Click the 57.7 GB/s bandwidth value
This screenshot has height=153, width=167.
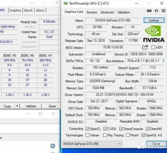pyautogui.click(x=150, y=88)
